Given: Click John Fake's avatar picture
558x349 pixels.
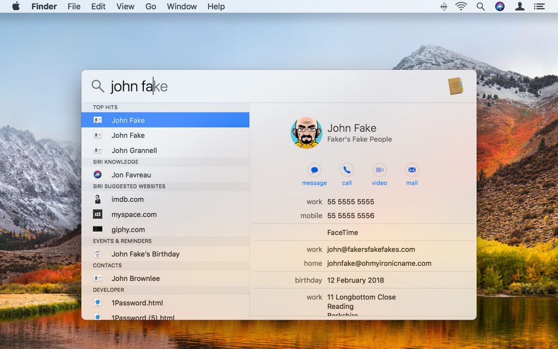Looking at the screenshot, I should pyautogui.click(x=307, y=133).
